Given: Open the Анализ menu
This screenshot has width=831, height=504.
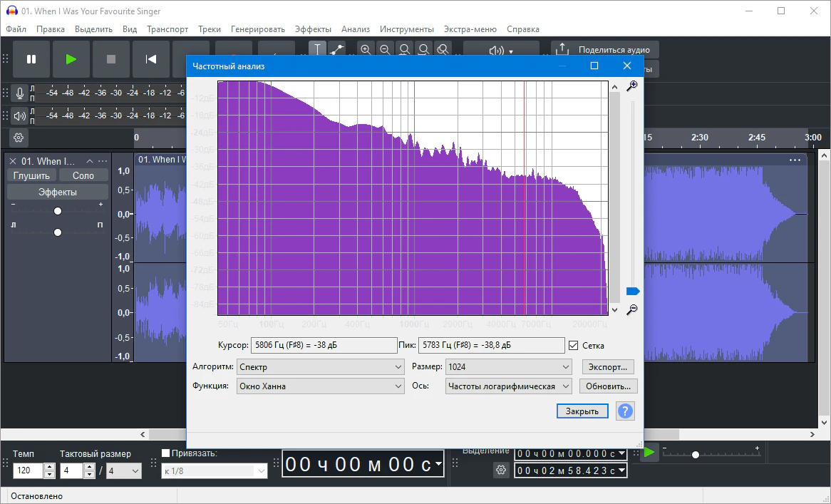Looking at the screenshot, I should coord(355,29).
